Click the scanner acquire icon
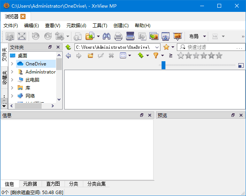This screenshot has width=246, height=196. point(130,36)
